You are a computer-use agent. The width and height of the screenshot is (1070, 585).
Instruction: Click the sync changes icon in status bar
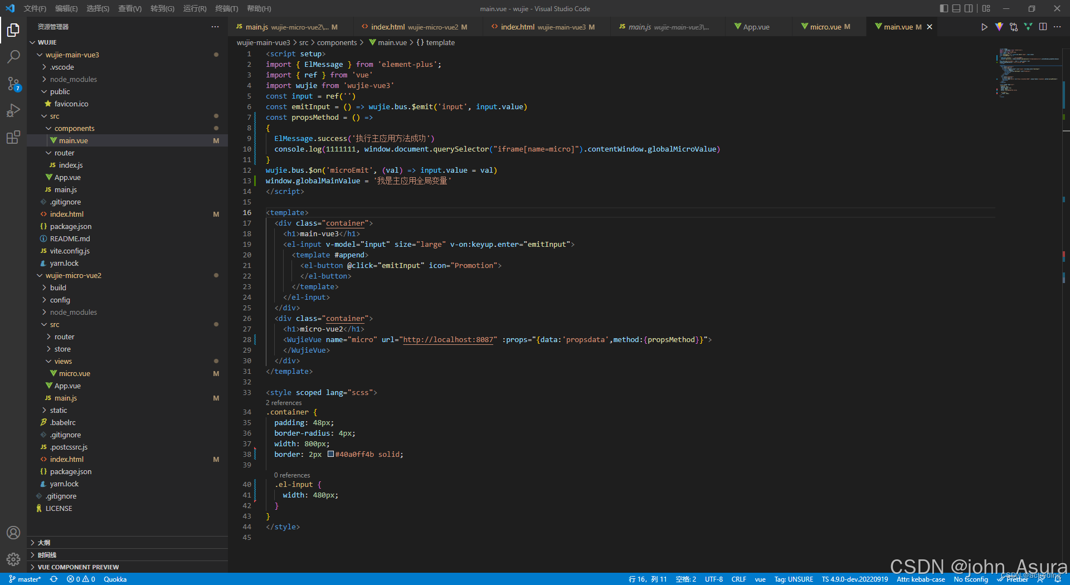(x=53, y=579)
